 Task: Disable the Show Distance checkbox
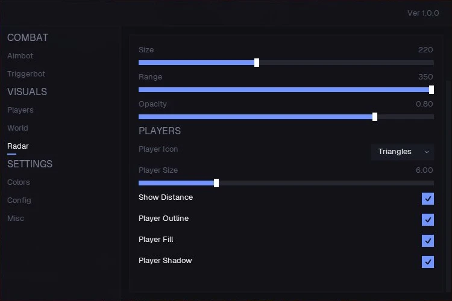click(428, 199)
